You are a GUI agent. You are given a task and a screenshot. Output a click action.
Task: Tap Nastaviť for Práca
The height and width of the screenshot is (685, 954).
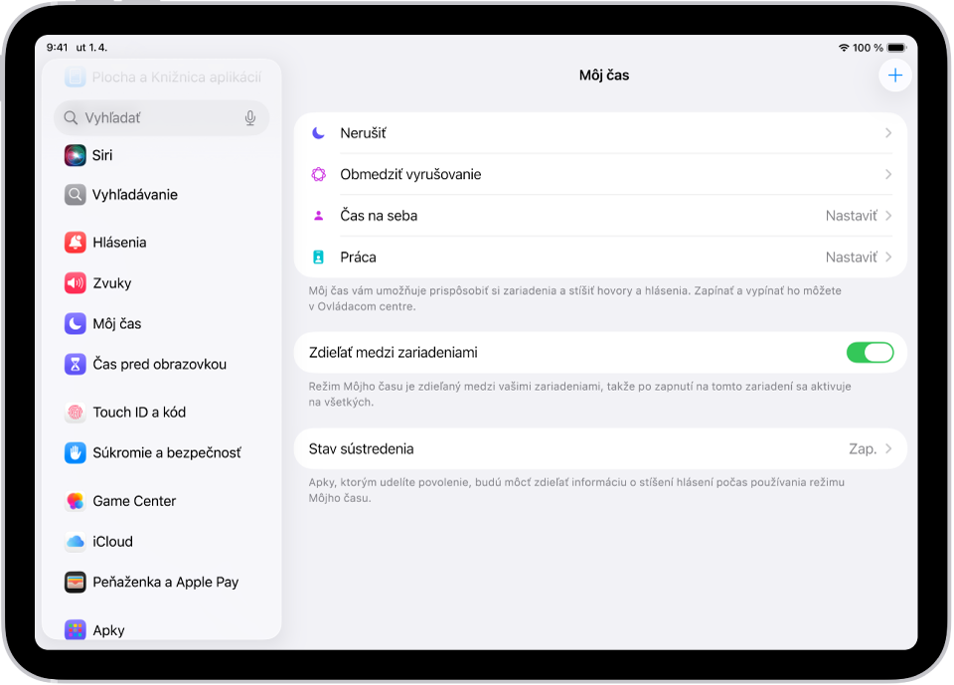click(x=852, y=257)
